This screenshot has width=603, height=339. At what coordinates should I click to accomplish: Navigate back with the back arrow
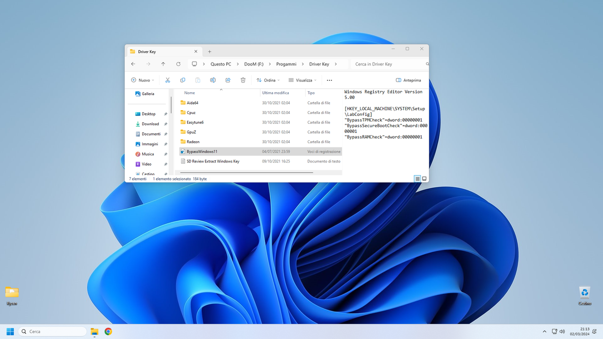[133, 64]
